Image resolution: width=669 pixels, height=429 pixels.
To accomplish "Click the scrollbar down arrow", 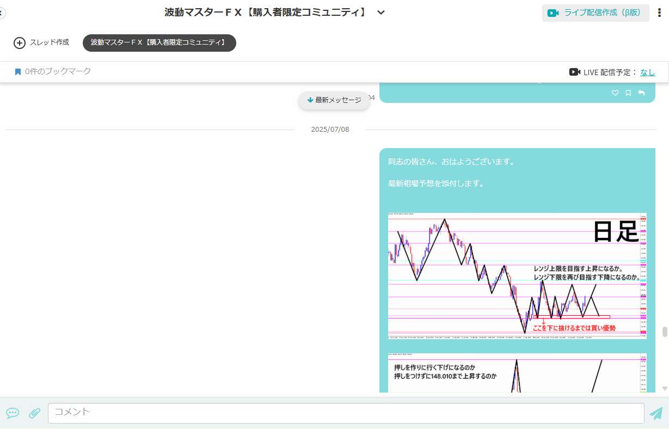I will 665,388.
